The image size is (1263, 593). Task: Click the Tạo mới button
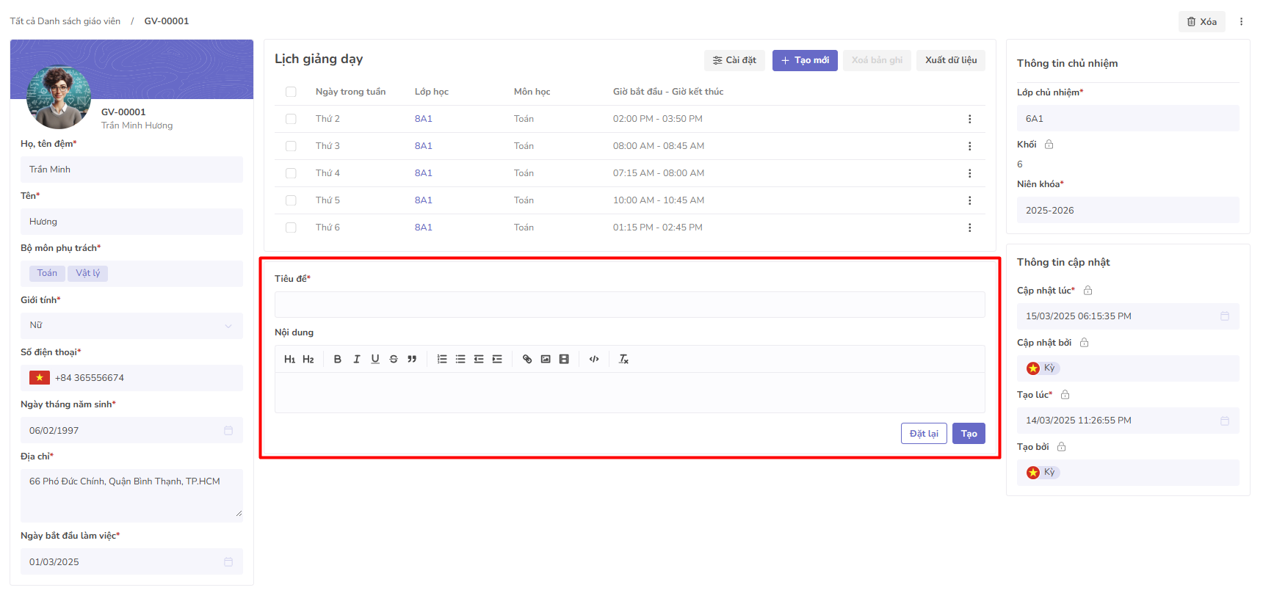(x=805, y=60)
